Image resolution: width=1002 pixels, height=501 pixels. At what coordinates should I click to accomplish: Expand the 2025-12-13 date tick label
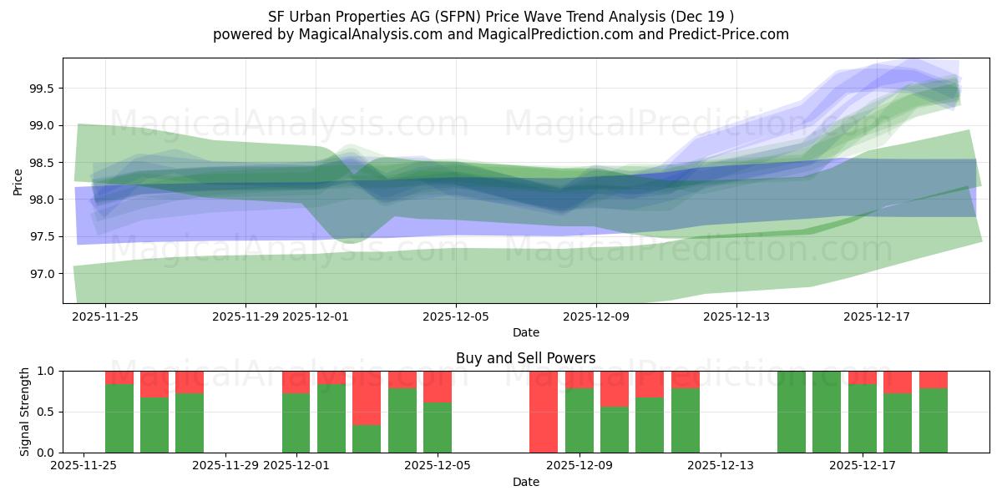[737, 316]
